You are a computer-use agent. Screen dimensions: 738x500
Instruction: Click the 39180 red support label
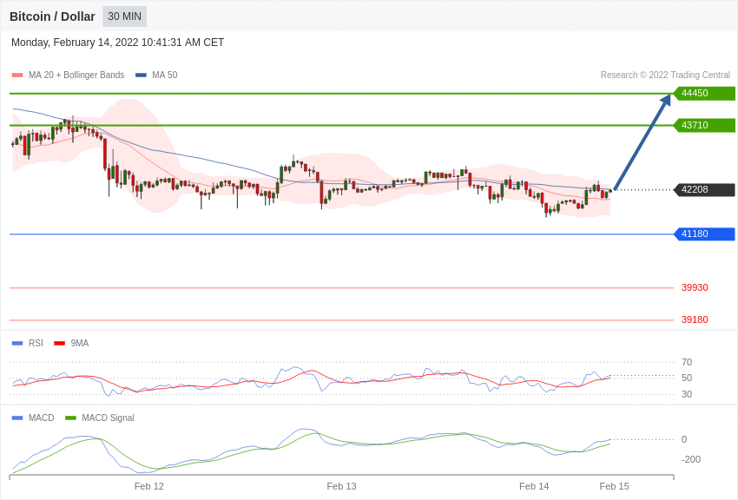[x=695, y=319]
